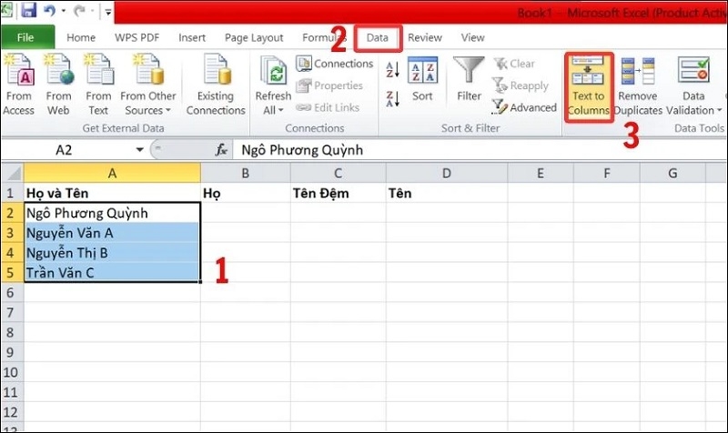Expand the Refresh All dropdown
The width and height of the screenshot is (728, 433).
(x=273, y=110)
